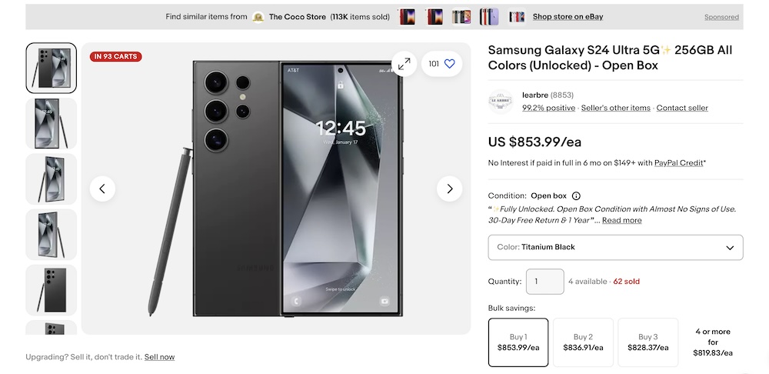The width and height of the screenshot is (769, 374).
Task: Select the Buy 3 bulk option
Action: click(648, 342)
